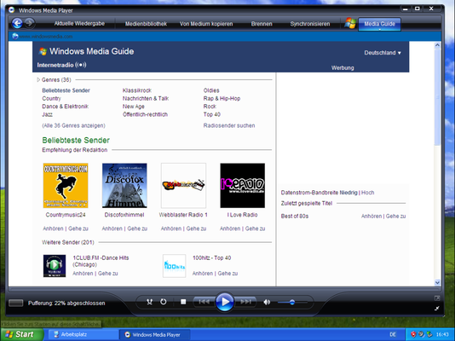Click Anhören for Best of 80s
This screenshot has width=455, height=341.
coord(371,217)
